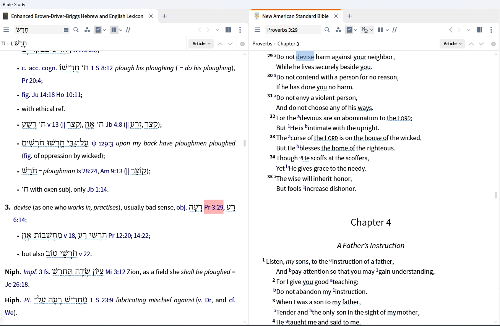Click the Proverbs 3:29 reference input box
Image resolution: width=500 pixels, height=326 pixels.
292,30
